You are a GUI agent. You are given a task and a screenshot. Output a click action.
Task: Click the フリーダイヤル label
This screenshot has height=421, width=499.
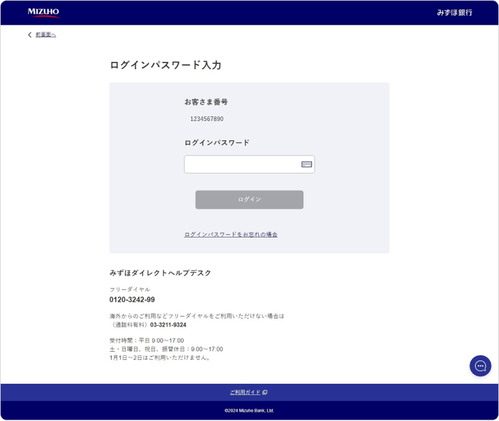[x=130, y=289]
